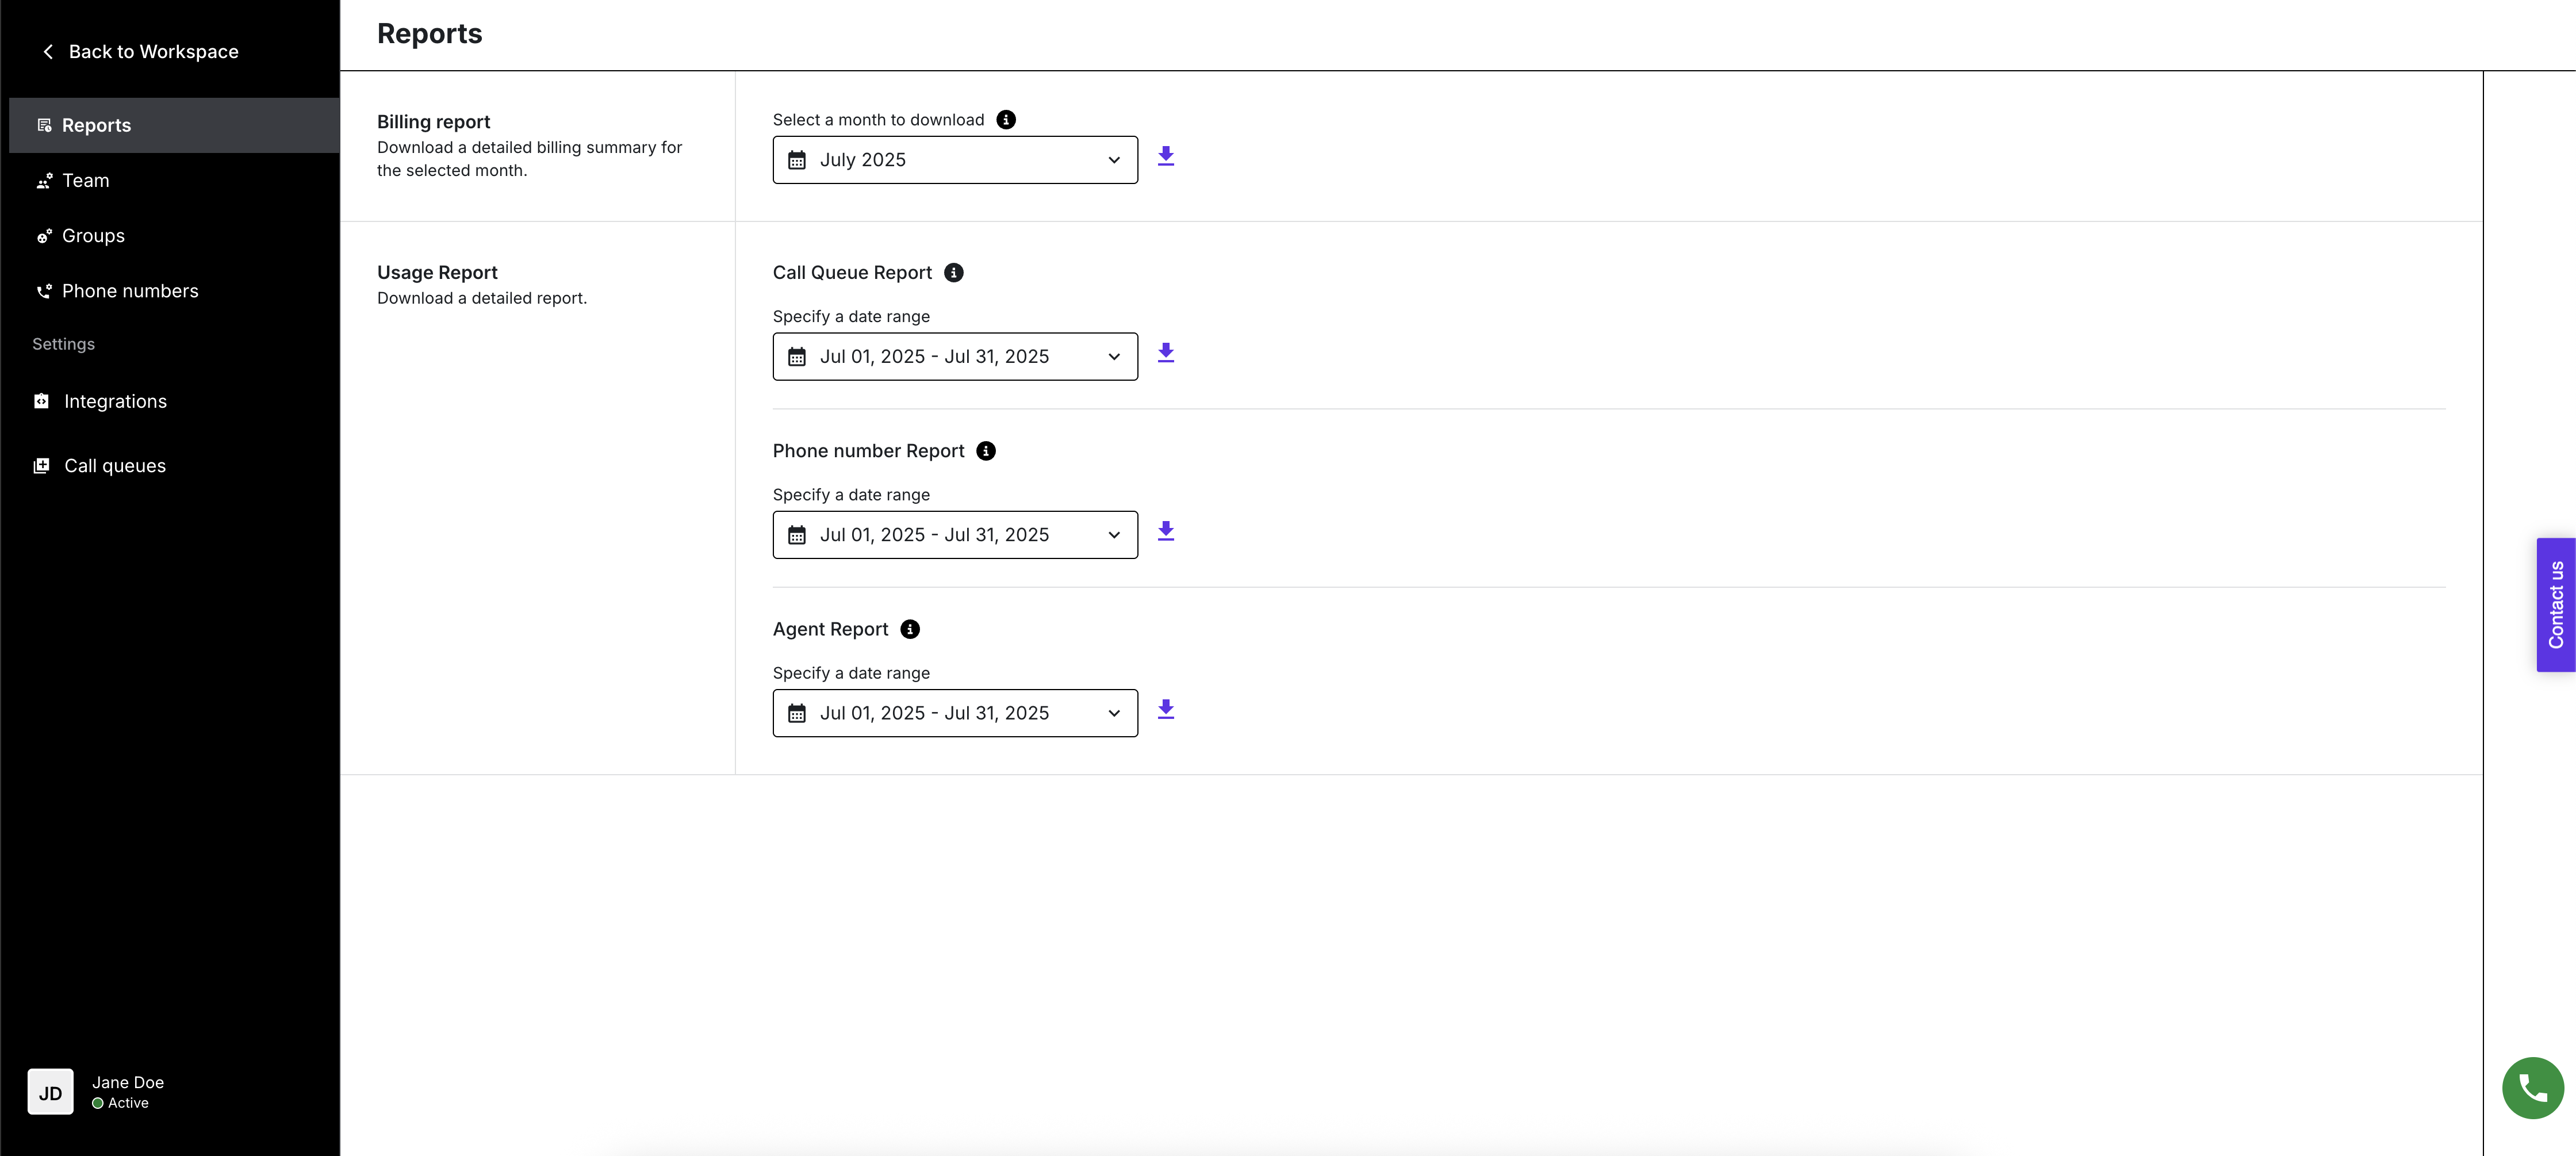Screen dimensions: 2576x1156
Task: Expand Agent Report date range dropdown
Action: (954, 713)
